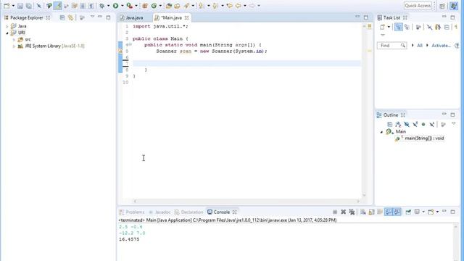Click the Open Type icon in the toolbar

169,6
